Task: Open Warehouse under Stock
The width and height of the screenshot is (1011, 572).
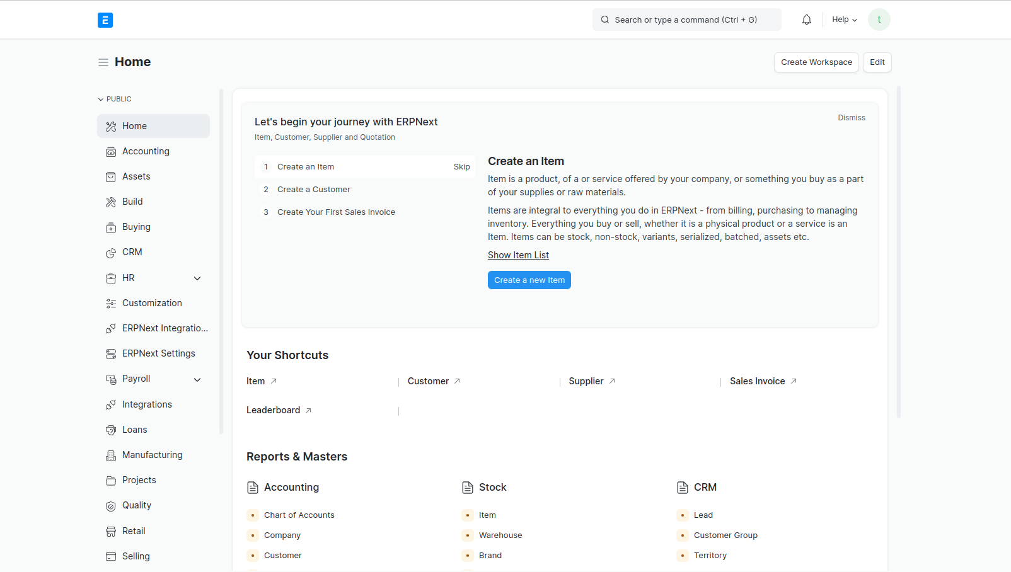Action: (500, 535)
